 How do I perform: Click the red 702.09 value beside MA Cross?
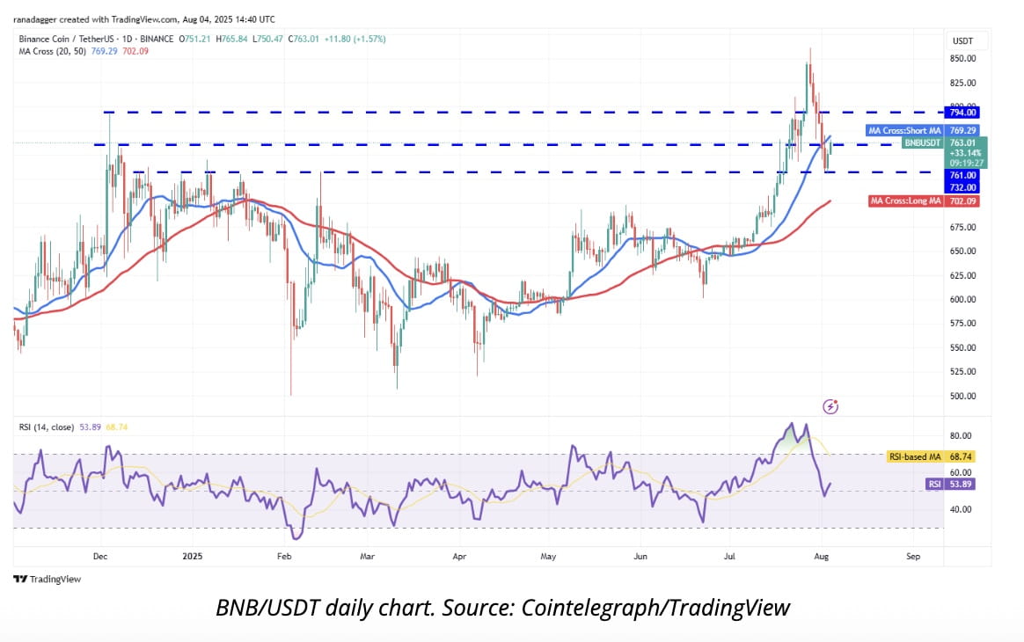pyautogui.click(x=135, y=51)
